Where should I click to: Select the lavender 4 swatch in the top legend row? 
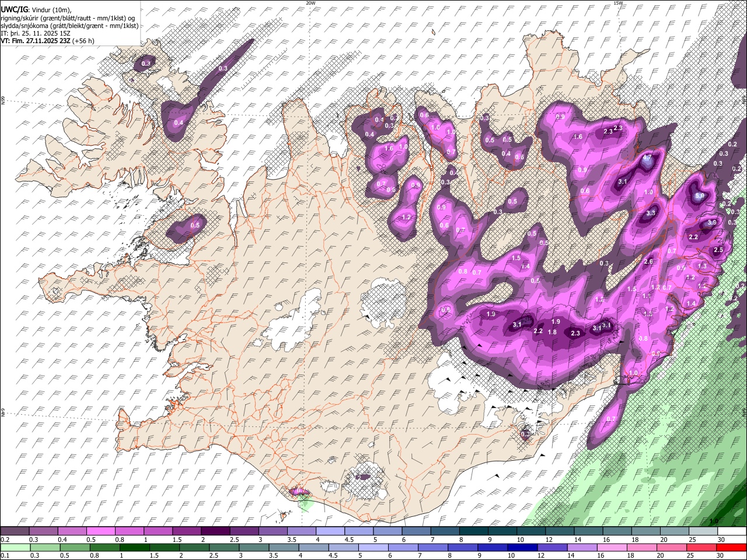(x=330, y=531)
